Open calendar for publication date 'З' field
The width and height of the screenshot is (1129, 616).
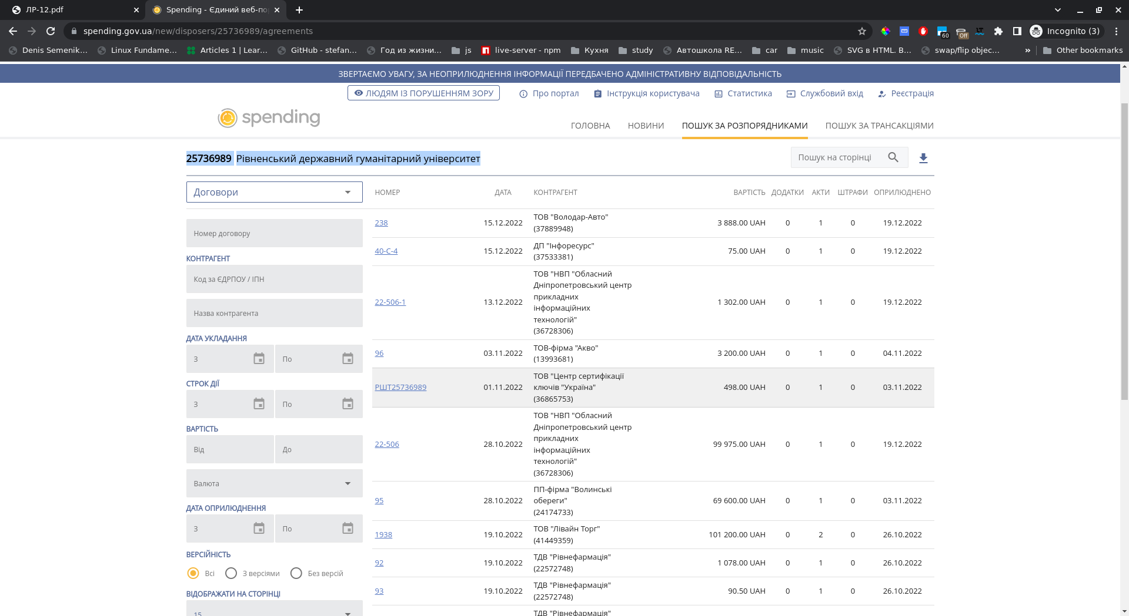(x=259, y=529)
